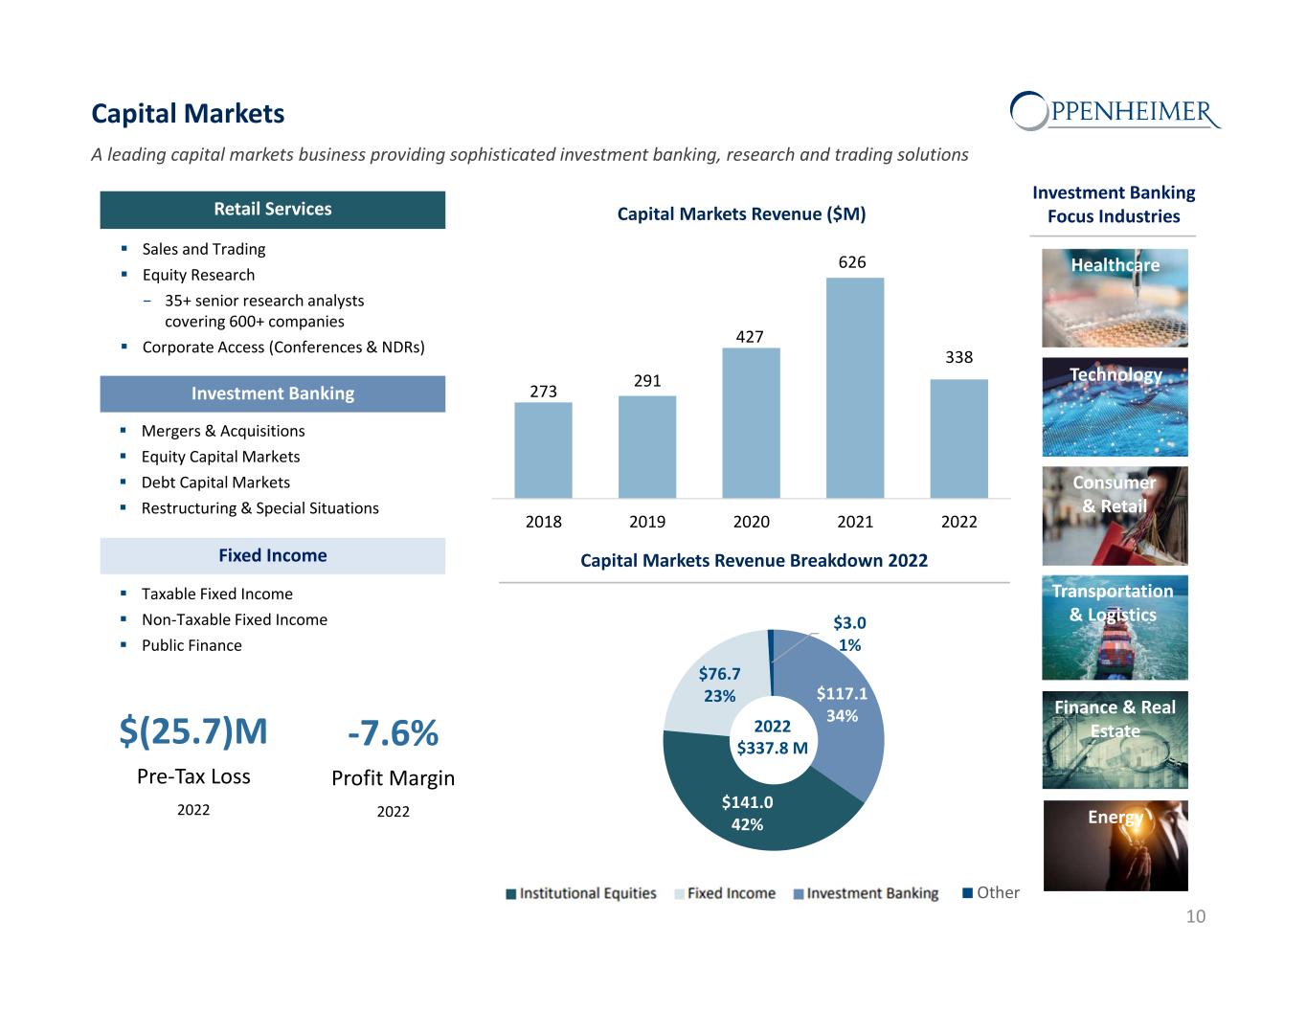Select the 2020 revenue bar
The image size is (1307, 1010).
751,423
